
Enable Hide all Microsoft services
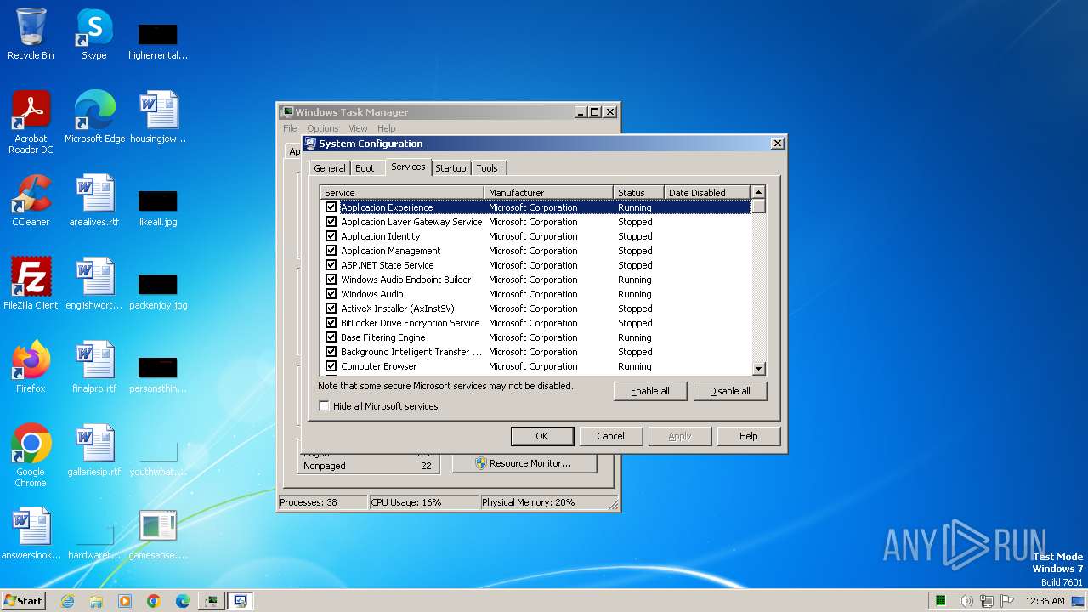(324, 406)
